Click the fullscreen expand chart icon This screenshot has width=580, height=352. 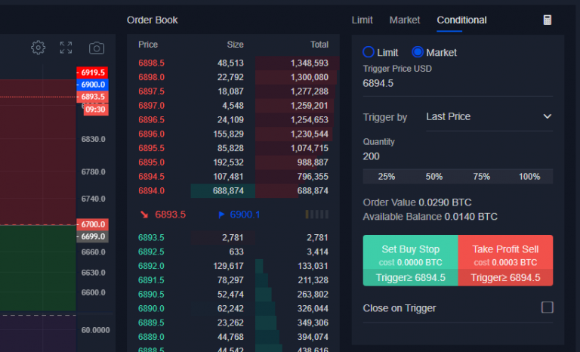coord(66,48)
